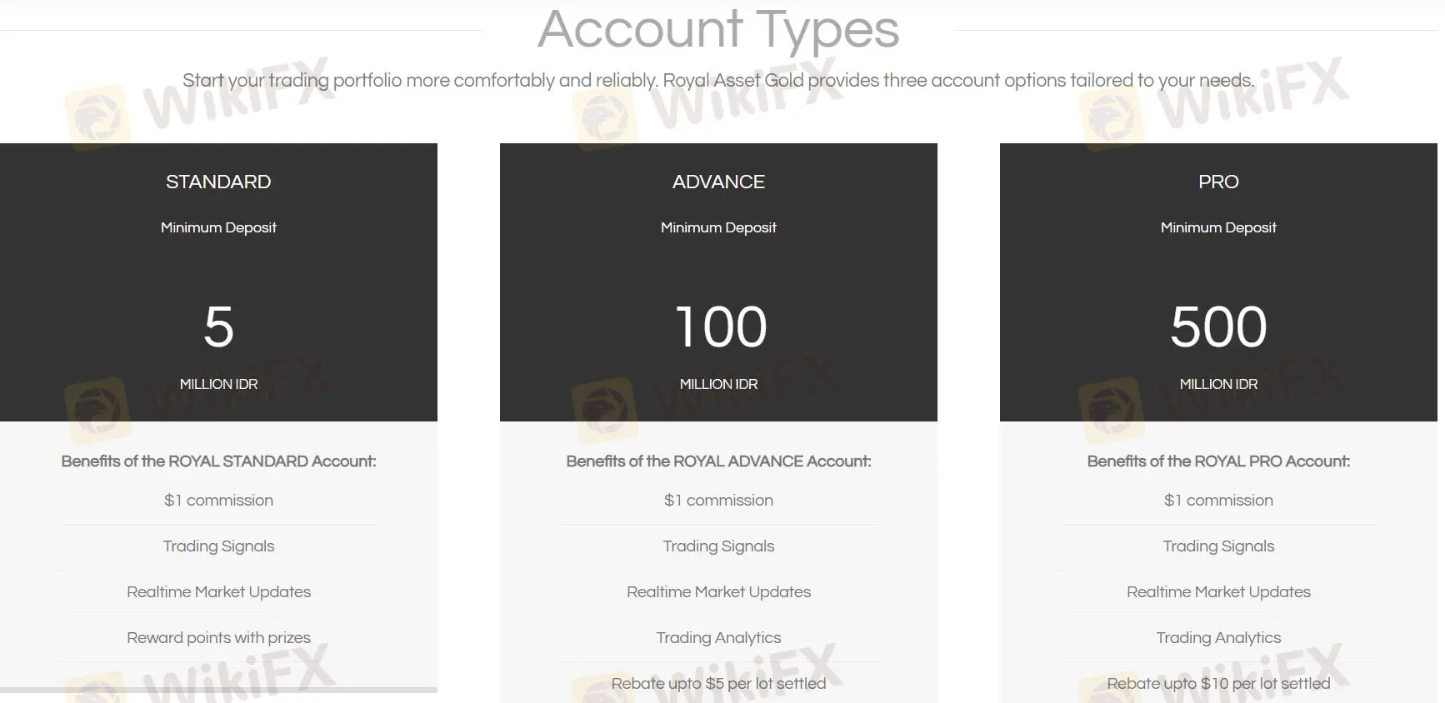Select the PRO account card title
The image size is (1445, 703).
1218,182
